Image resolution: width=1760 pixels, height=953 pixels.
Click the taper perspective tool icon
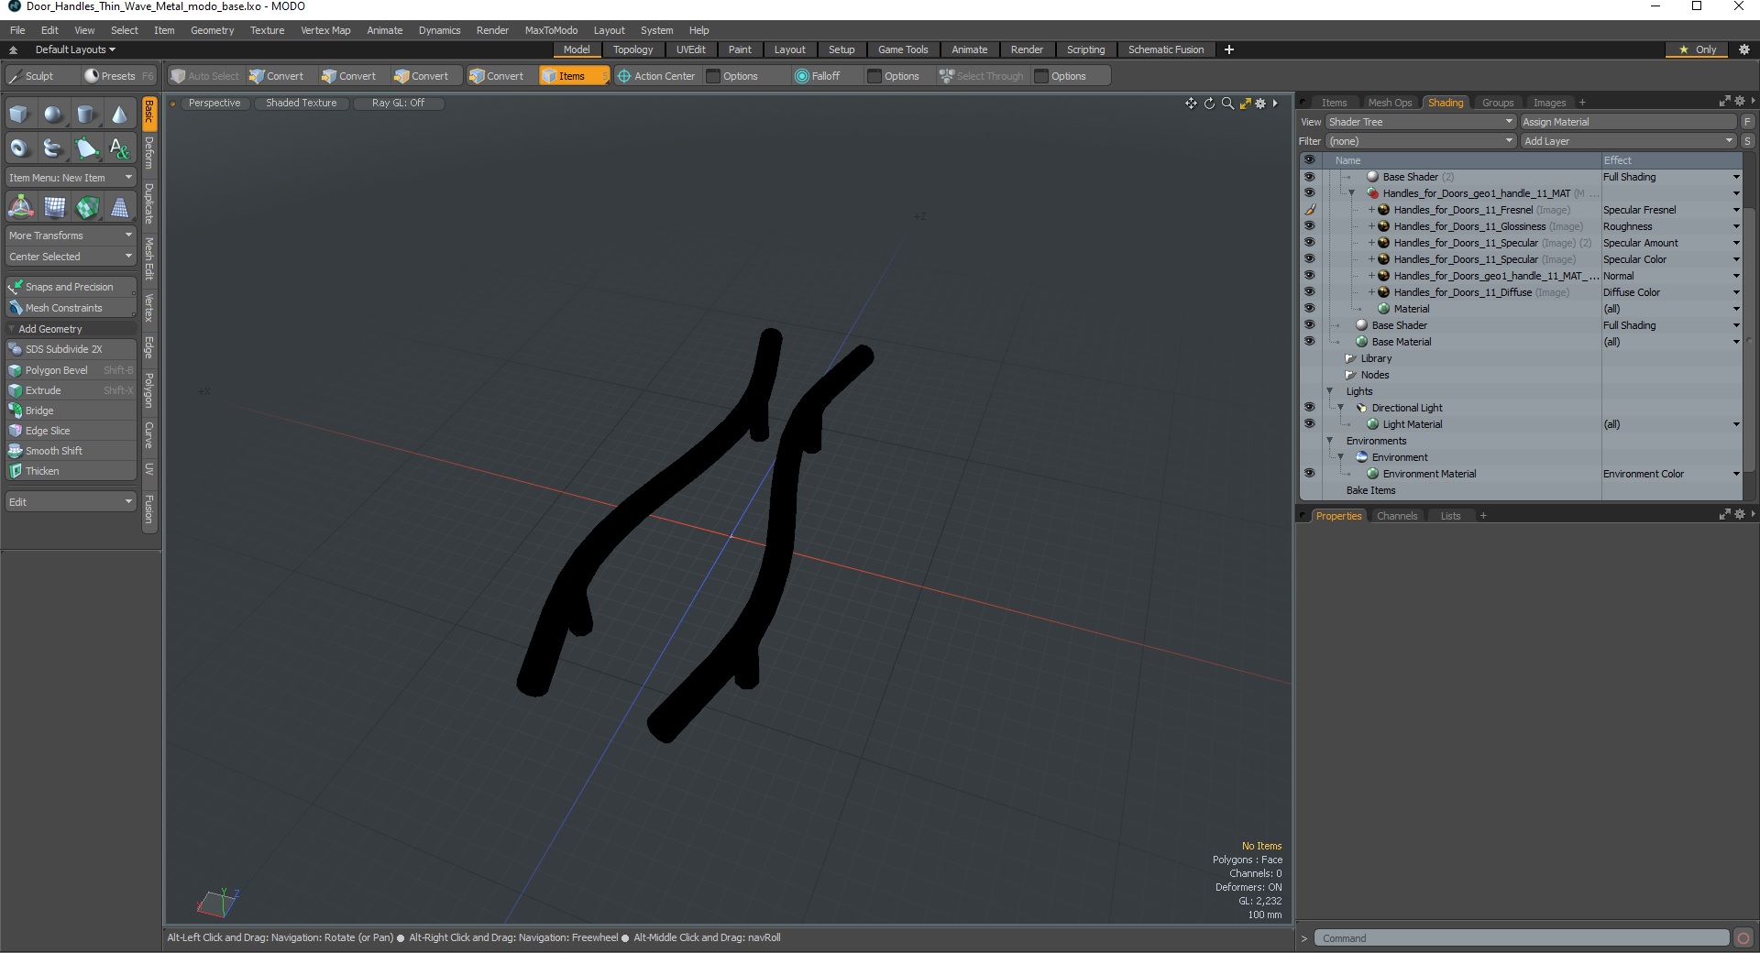(x=119, y=207)
